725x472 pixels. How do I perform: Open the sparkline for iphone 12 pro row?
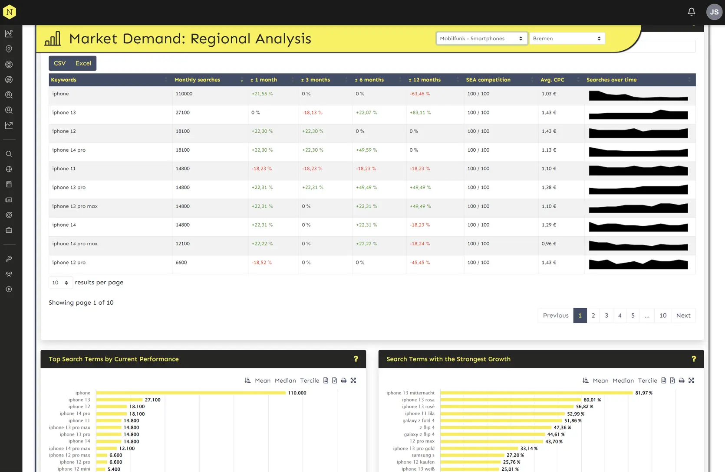(x=638, y=264)
